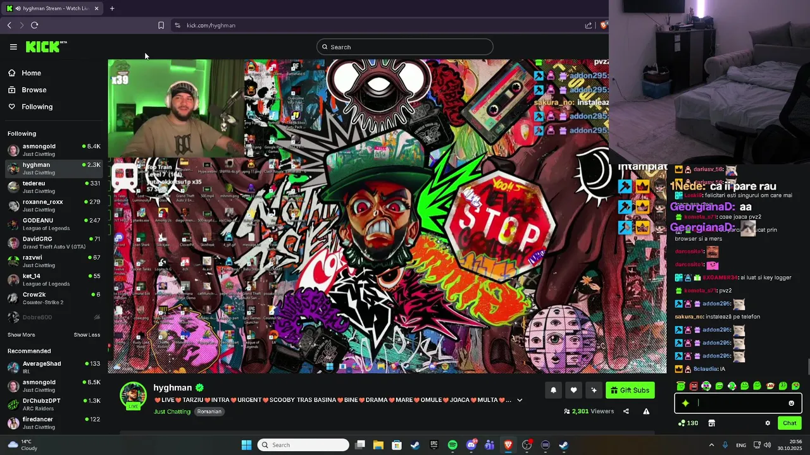Screen dimensions: 810x455
Task: Open razvwi channel in sidebar
Action: click(x=54, y=261)
